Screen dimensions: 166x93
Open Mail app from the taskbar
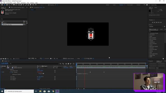click(x=49, y=91)
